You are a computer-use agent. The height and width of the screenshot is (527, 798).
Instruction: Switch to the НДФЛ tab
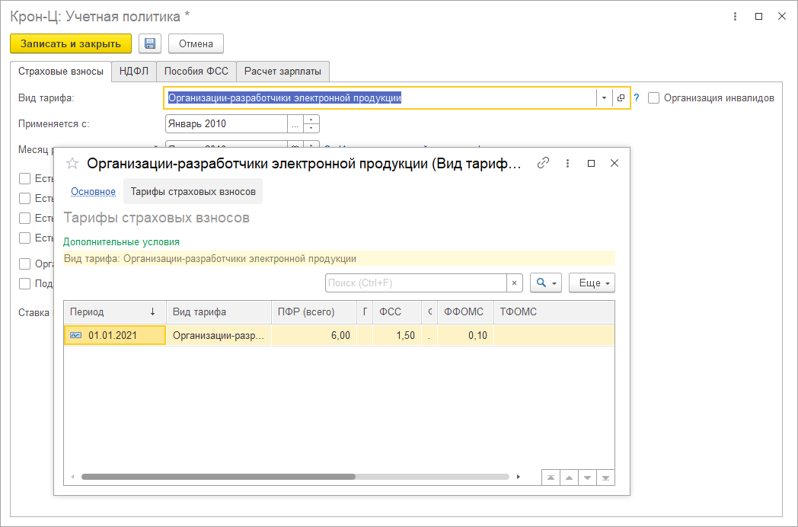[x=134, y=72]
